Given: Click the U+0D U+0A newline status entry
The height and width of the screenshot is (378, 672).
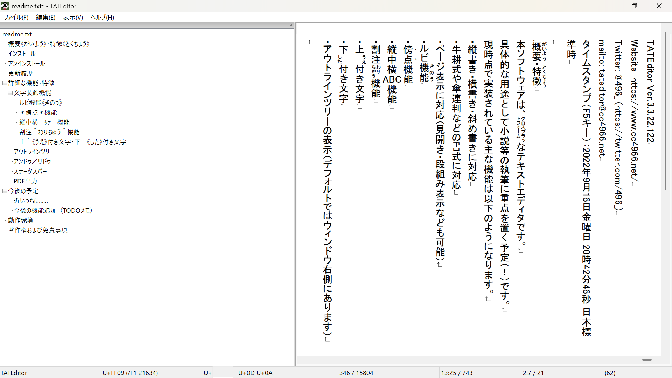Looking at the screenshot, I should pos(255,373).
